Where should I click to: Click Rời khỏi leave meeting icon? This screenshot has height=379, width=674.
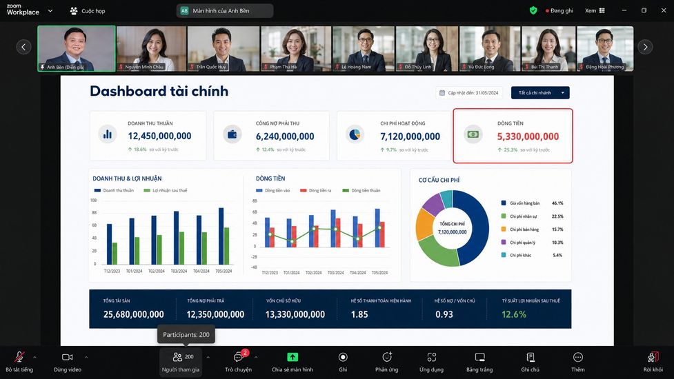[x=653, y=357]
